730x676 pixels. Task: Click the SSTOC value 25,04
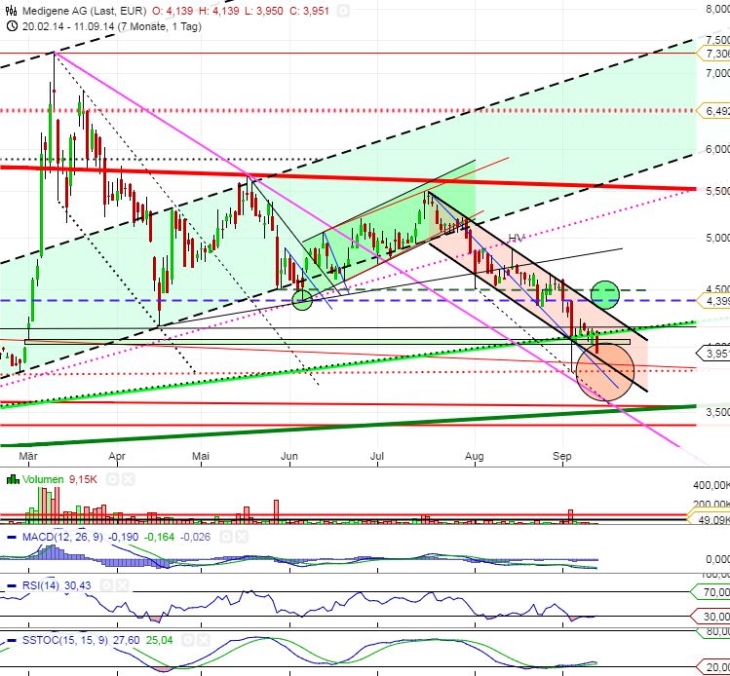pos(159,641)
